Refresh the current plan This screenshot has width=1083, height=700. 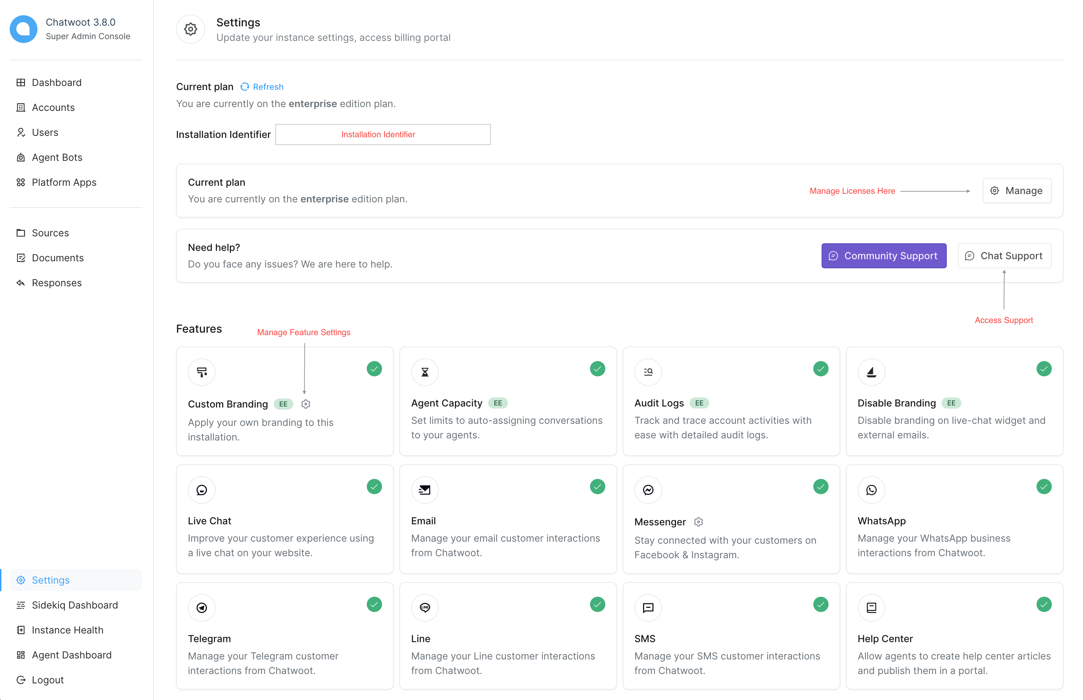[x=262, y=87]
